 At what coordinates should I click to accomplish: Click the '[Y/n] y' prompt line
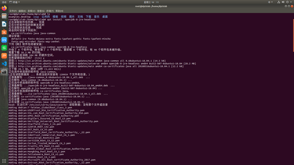27,58
